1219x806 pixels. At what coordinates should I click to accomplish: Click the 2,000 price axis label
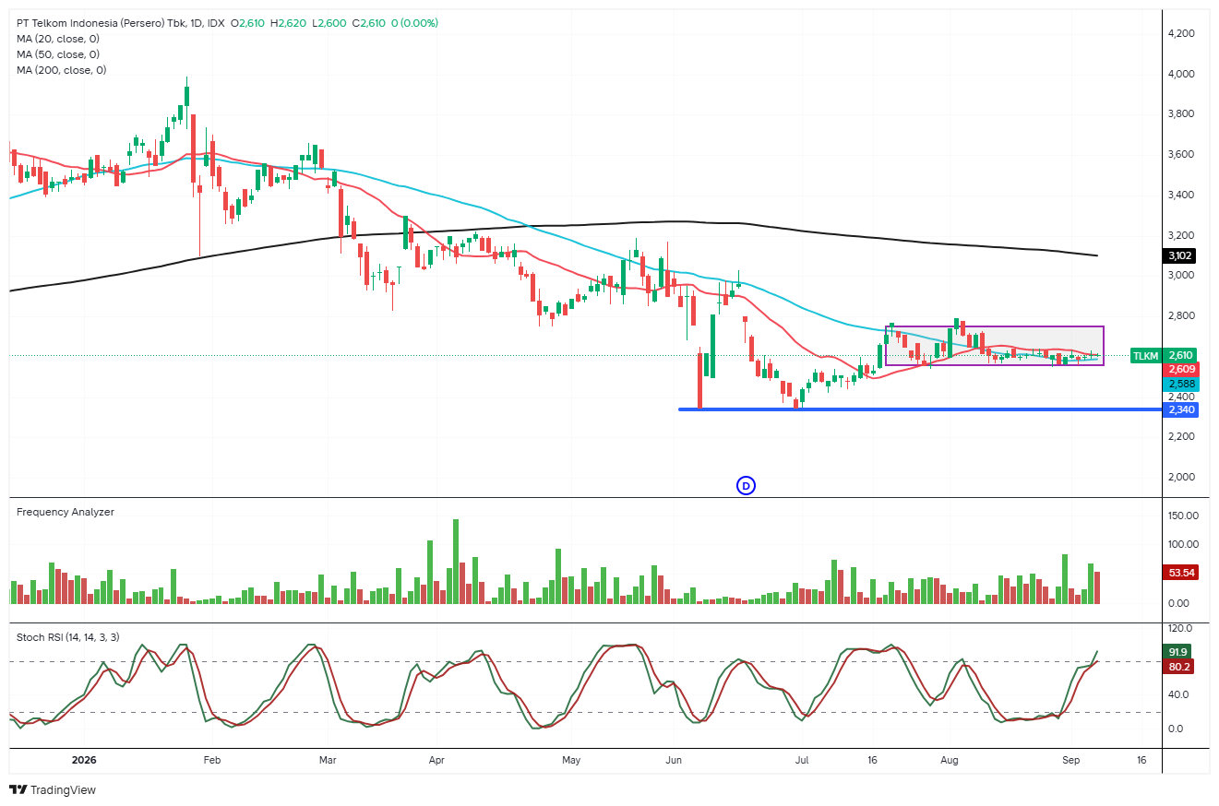(x=1182, y=477)
